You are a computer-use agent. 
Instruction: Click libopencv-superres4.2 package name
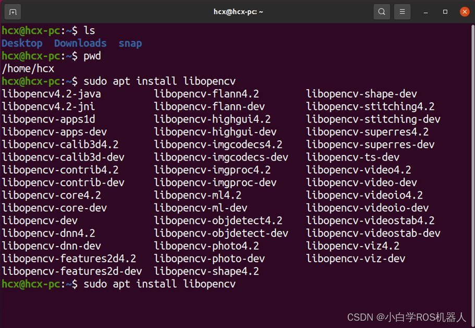(367, 132)
